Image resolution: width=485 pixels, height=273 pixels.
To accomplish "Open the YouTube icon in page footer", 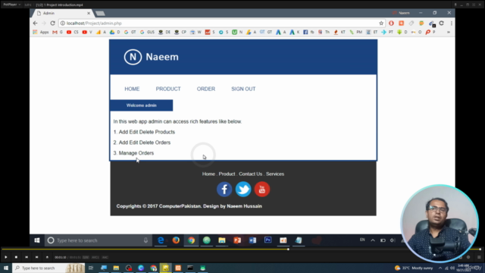I will [262, 189].
